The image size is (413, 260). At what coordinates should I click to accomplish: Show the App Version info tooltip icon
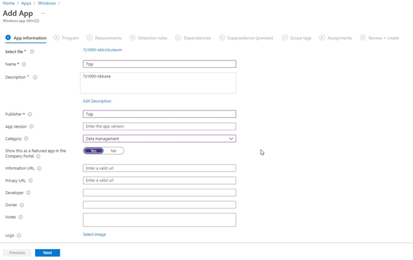coord(32,126)
